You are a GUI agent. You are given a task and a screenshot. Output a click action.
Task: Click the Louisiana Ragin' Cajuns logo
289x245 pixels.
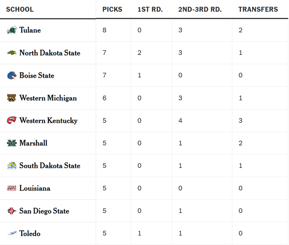point(12,188)
